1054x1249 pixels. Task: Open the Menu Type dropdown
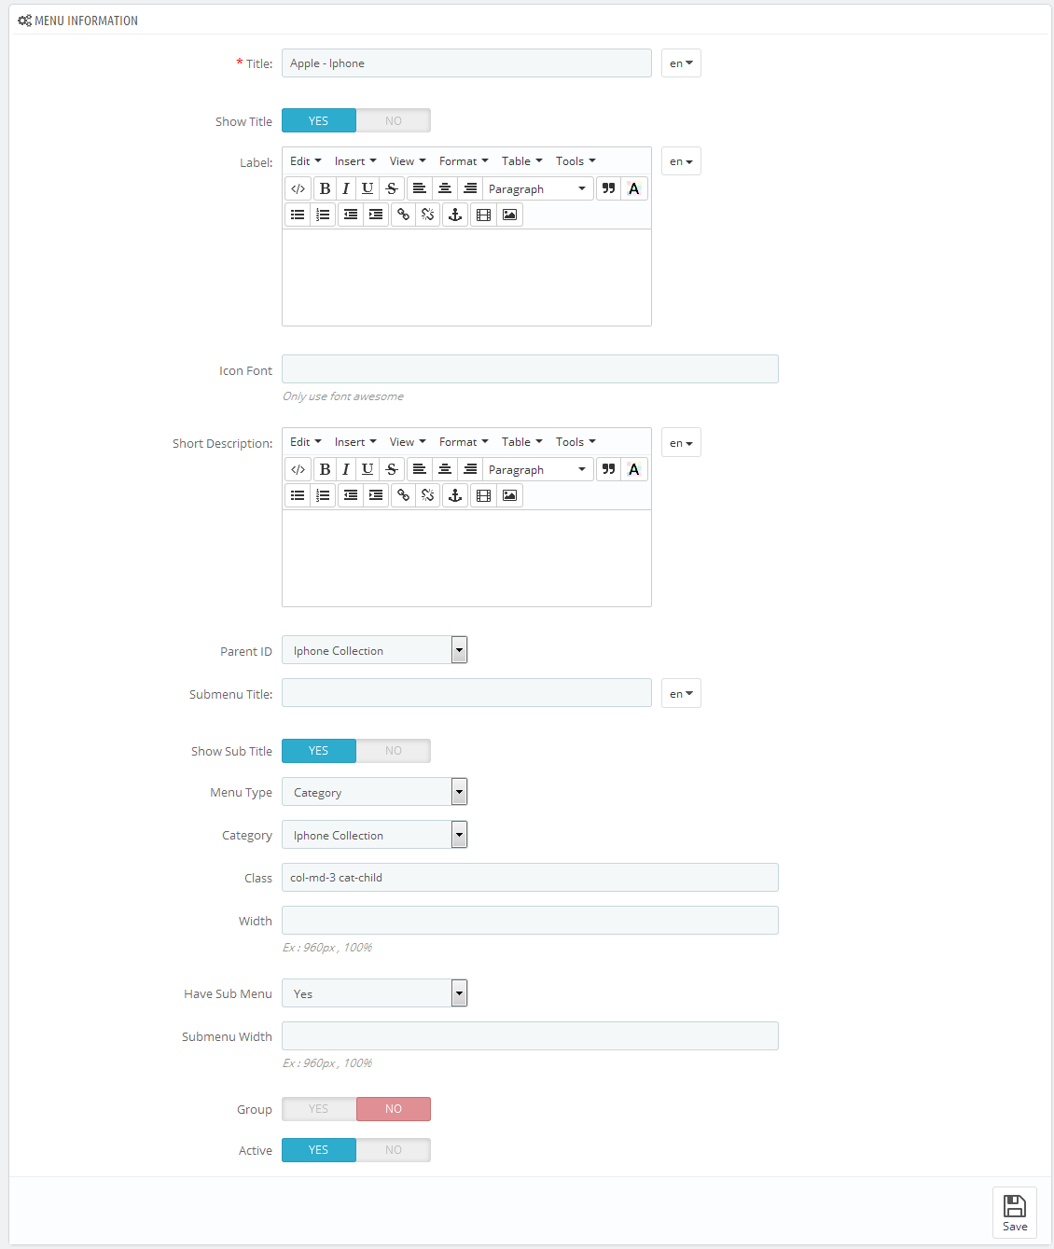[x=374, y=792]
